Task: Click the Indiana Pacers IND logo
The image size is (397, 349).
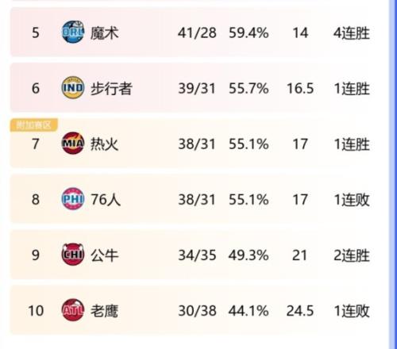Action: [x=73, y=88]
